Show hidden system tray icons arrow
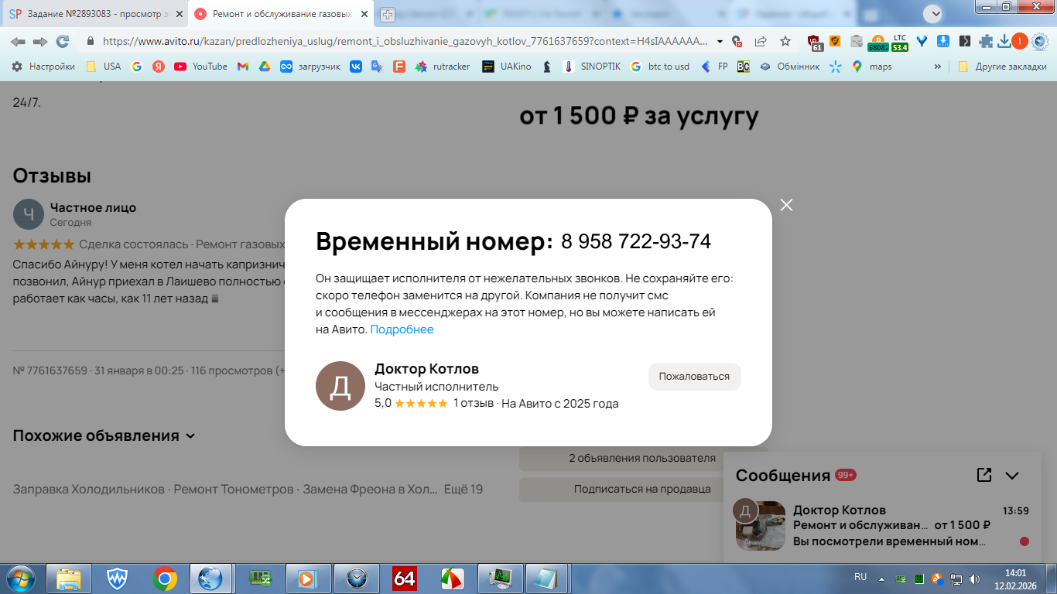The image size is (1057, 594). pos(881,578)
